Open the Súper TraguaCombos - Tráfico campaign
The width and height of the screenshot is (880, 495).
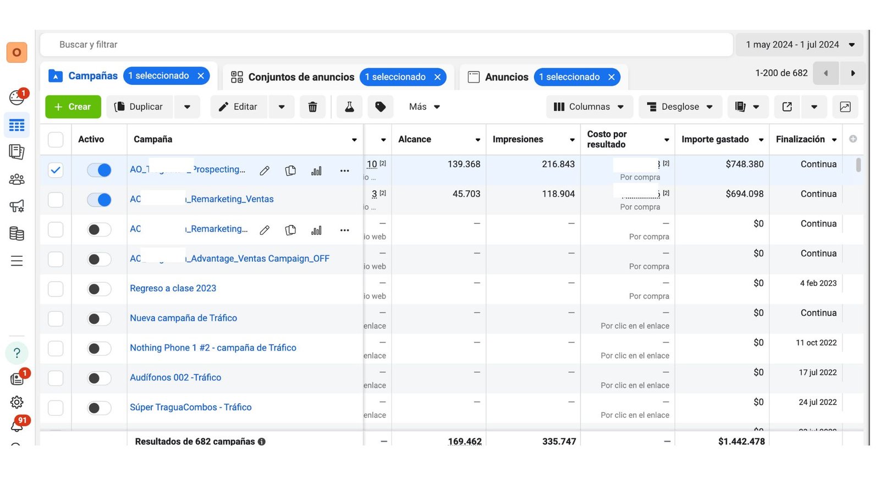click(190, 407)
